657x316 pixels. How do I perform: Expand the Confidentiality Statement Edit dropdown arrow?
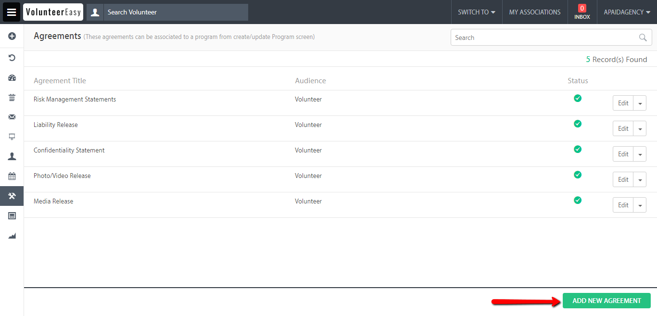640,154
